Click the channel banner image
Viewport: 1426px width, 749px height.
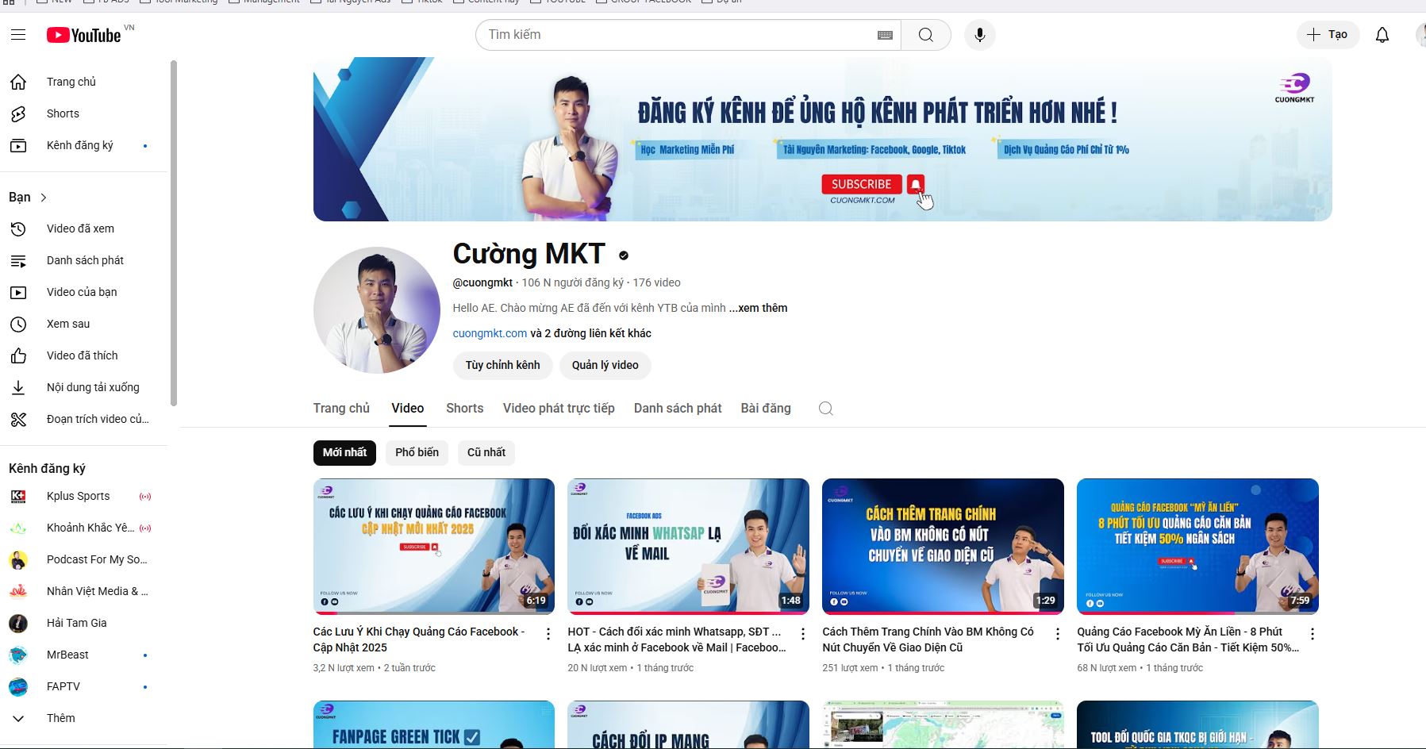pyautogui.click(x=823, y=139)
